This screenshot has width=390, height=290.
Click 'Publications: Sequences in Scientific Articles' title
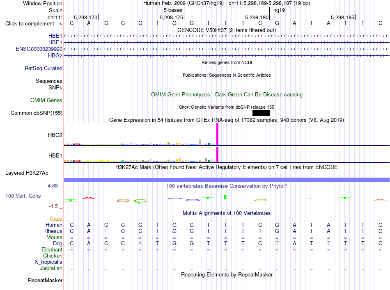[x=227, y=75]
